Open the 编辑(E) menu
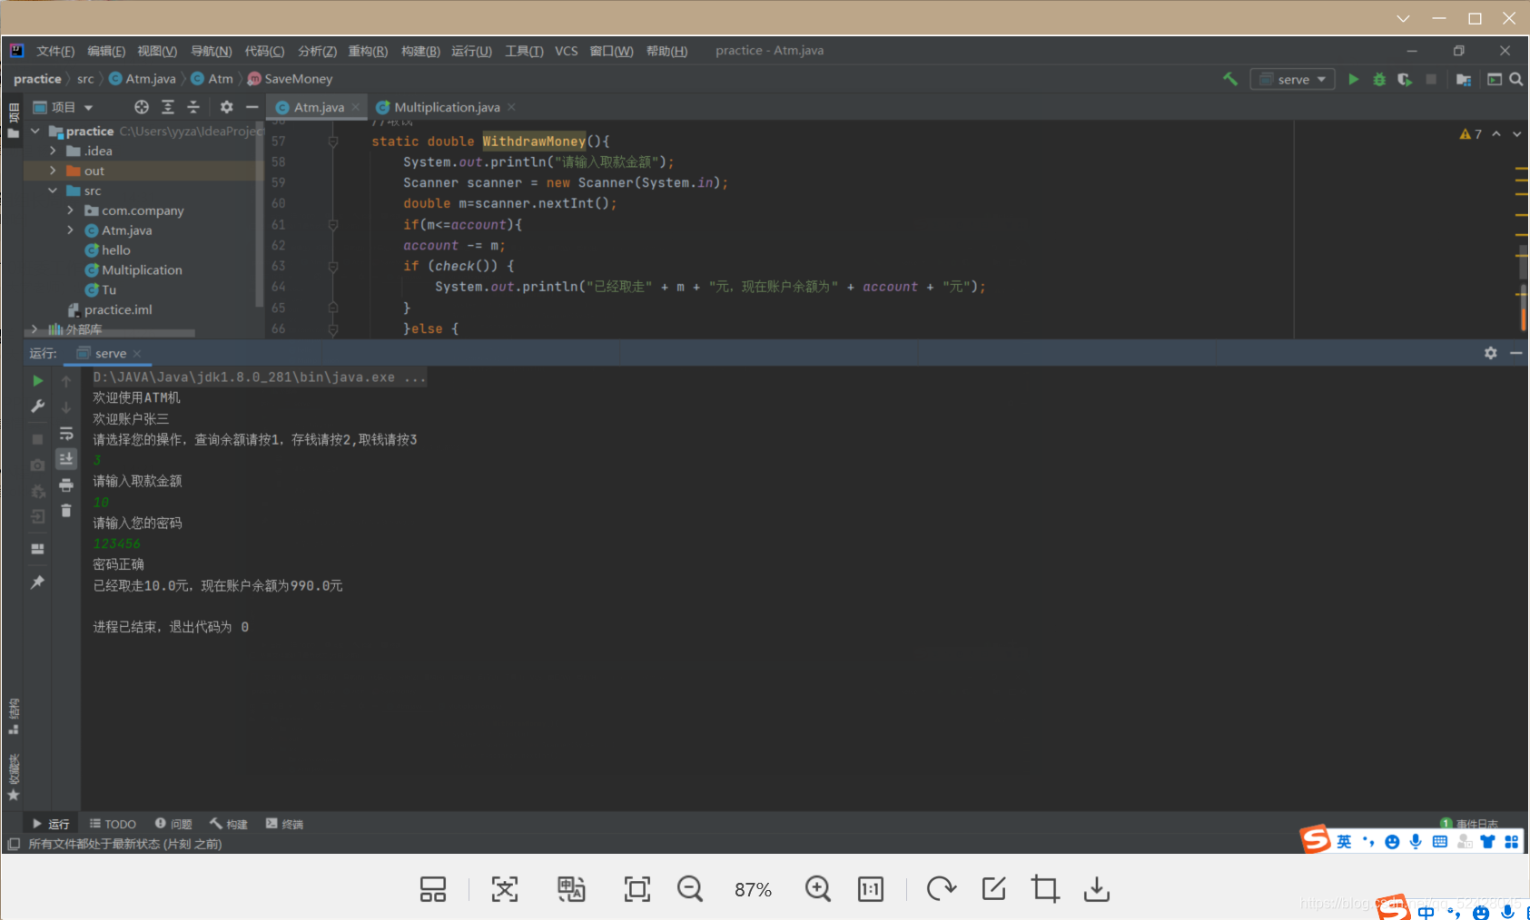1530x920 pixels. point(106,51)
